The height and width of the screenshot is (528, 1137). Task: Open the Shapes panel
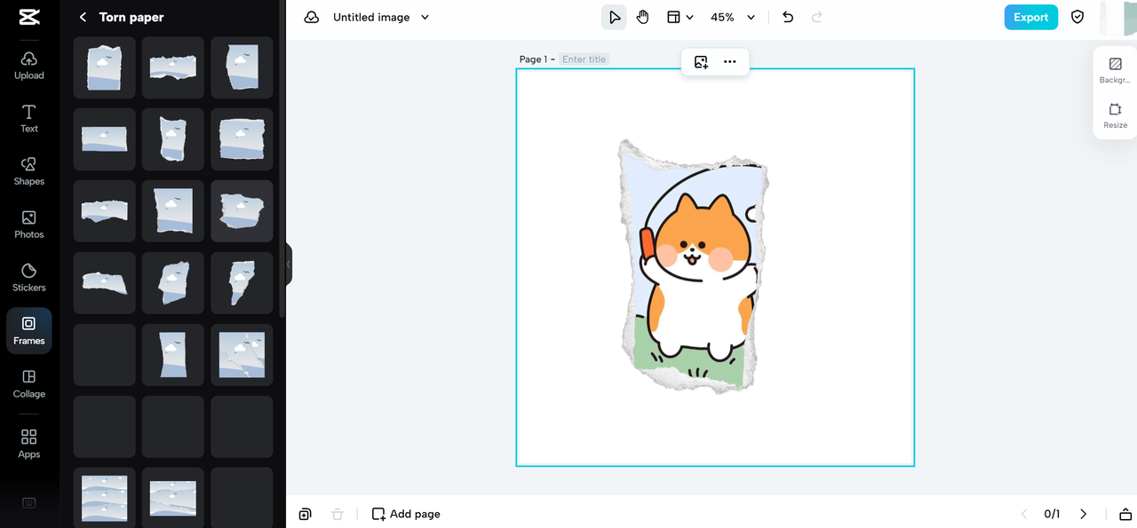(29, 171)
